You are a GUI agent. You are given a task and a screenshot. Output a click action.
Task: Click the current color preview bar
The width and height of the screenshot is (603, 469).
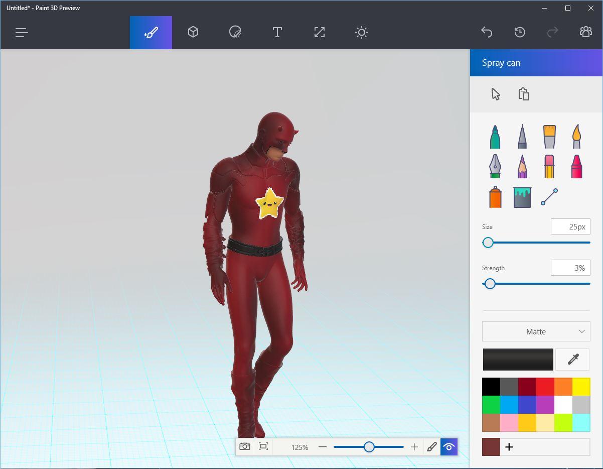tap(518, 360)
